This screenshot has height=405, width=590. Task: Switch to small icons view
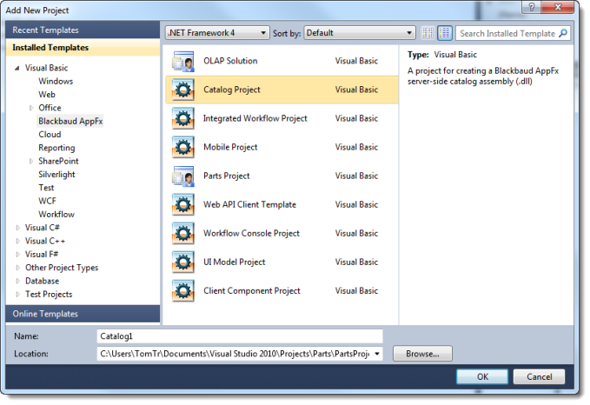[428, 33]
